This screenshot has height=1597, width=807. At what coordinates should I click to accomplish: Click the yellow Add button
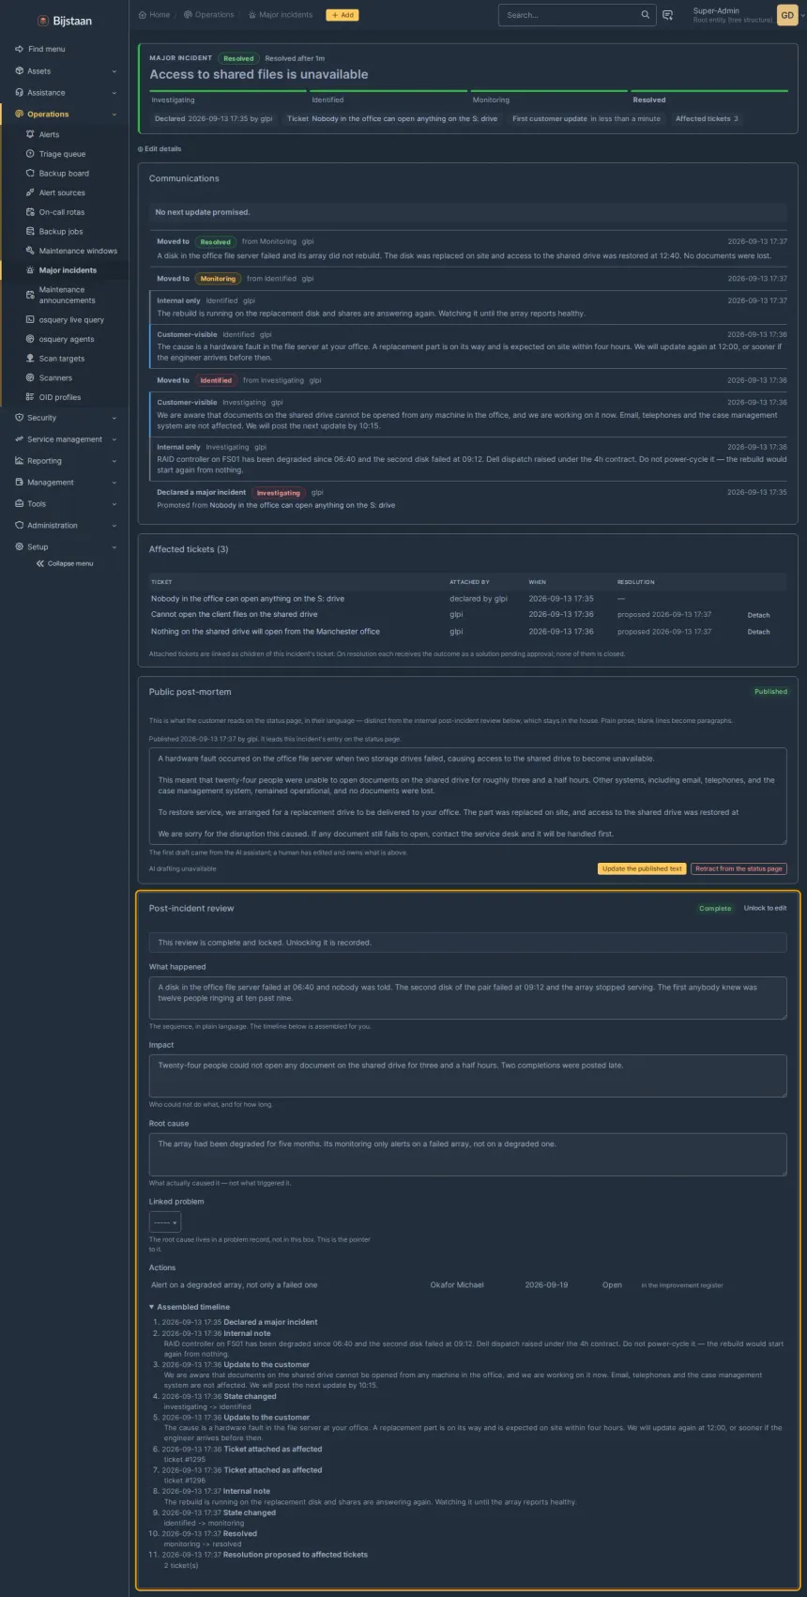tap(343, 15)
